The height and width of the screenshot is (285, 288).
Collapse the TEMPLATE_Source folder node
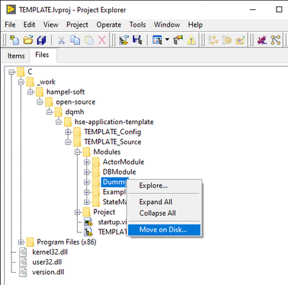click(x=68, y=142)
